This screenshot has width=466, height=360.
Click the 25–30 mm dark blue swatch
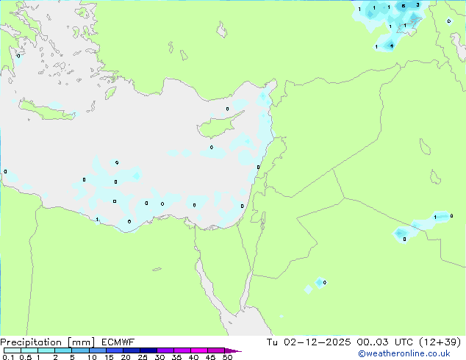[x=148, y=350]
